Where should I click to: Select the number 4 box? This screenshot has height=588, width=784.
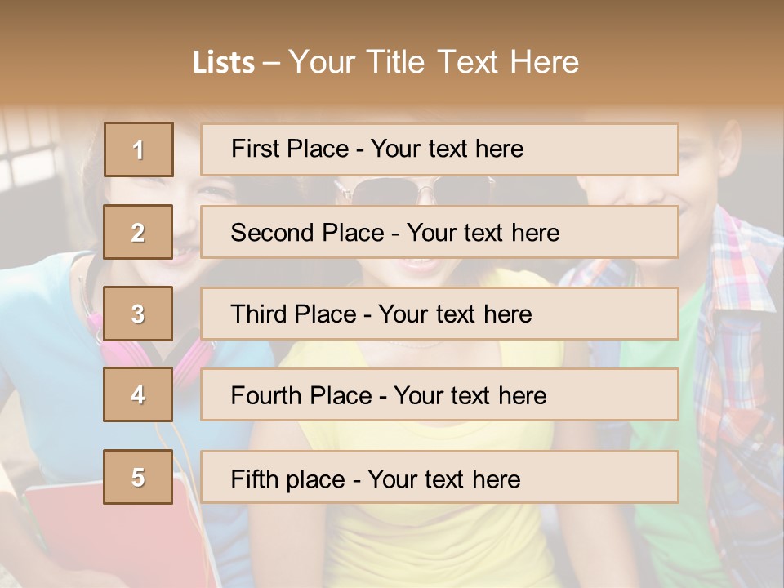pyautogui.click(x=138, y=394)
